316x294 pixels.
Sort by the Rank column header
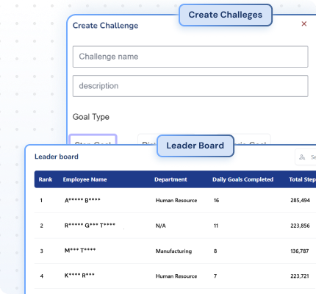click(46, 179)
